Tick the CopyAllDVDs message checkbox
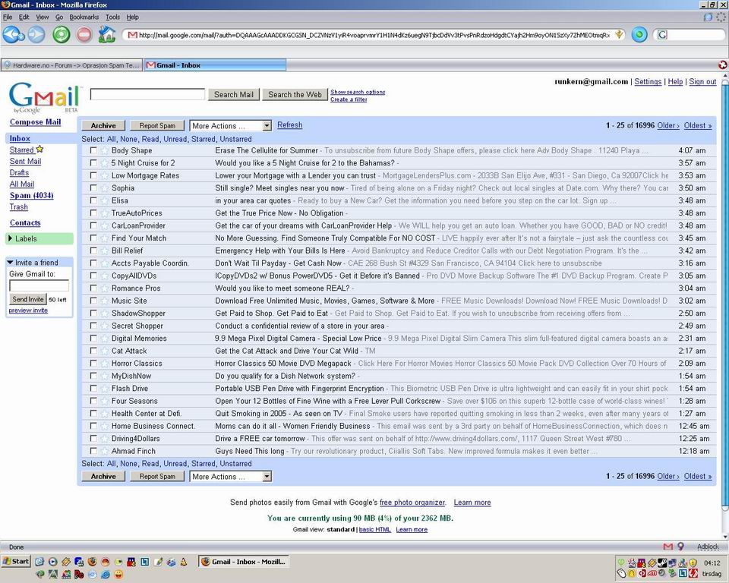This screenshot has width=729, height=583. coord(93,276)
